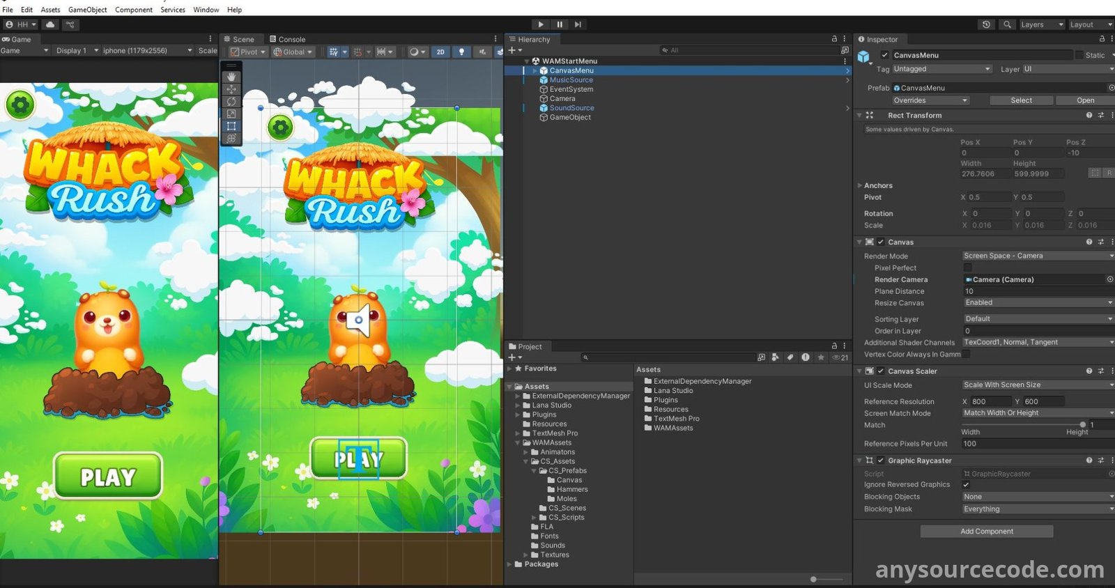Screen dimensions: 1115x588
Task: Click the Hierarchy create plus button
Action: [514, 50]
